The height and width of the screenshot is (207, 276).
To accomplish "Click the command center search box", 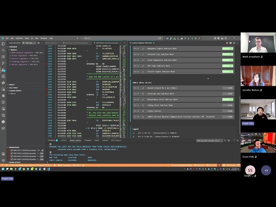I will coord(122,38).
